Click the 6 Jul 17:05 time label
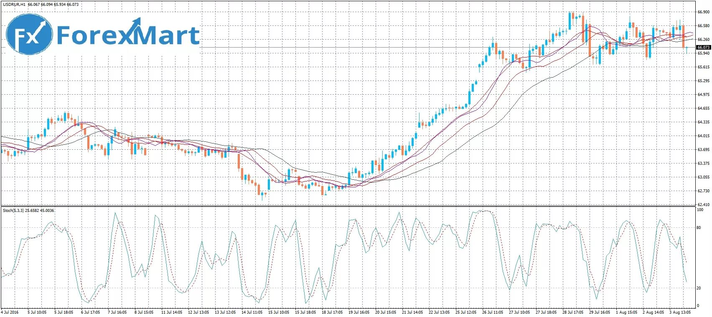712x317 pixels. click(90, 312)
